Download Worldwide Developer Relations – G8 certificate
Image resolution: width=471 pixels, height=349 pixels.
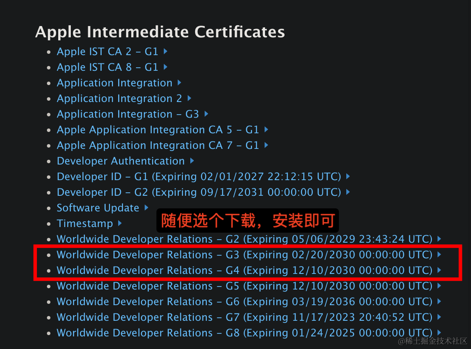tap(245, 333)
